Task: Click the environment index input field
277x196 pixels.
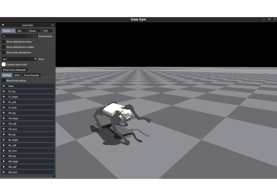Action: click(15, 36)
